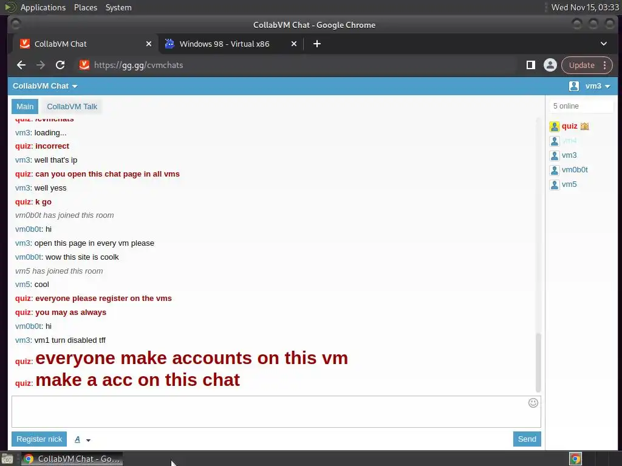Click notice 'vm5 has joined this room'
The height and width of the screenshot is (466, 622).
coord(59,271)
